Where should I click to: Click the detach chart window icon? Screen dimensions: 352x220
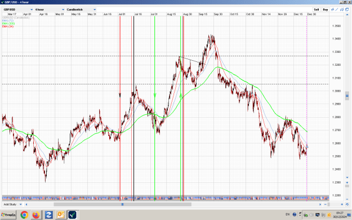point(347,10)
